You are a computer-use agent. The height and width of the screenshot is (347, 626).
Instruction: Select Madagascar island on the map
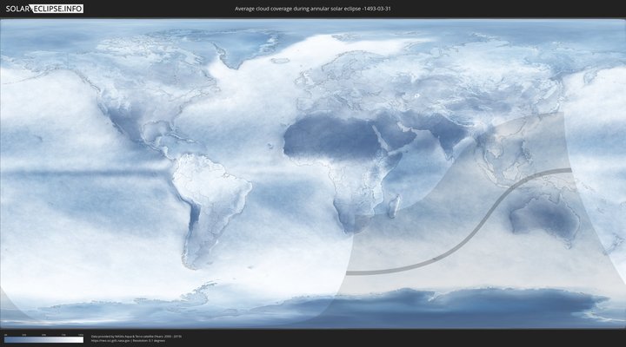(x=394, y=206)
